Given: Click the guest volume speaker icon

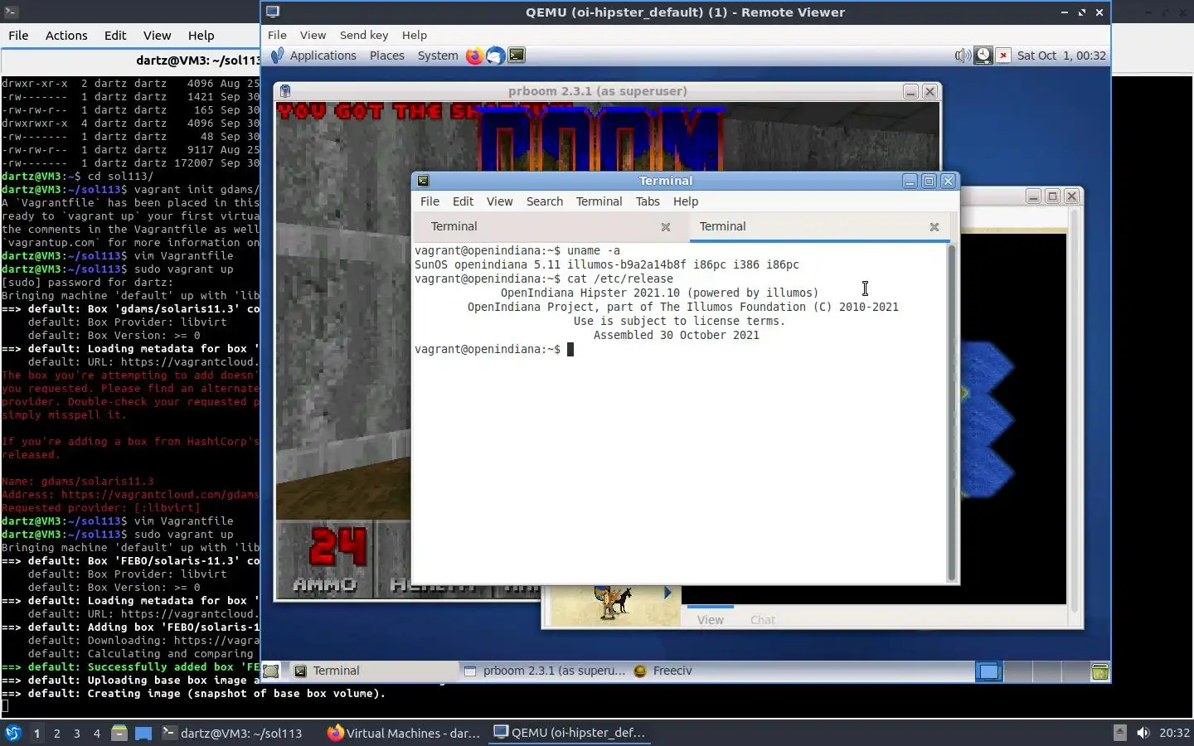Looking at the screenshot, I should click(x=962, y=56).
